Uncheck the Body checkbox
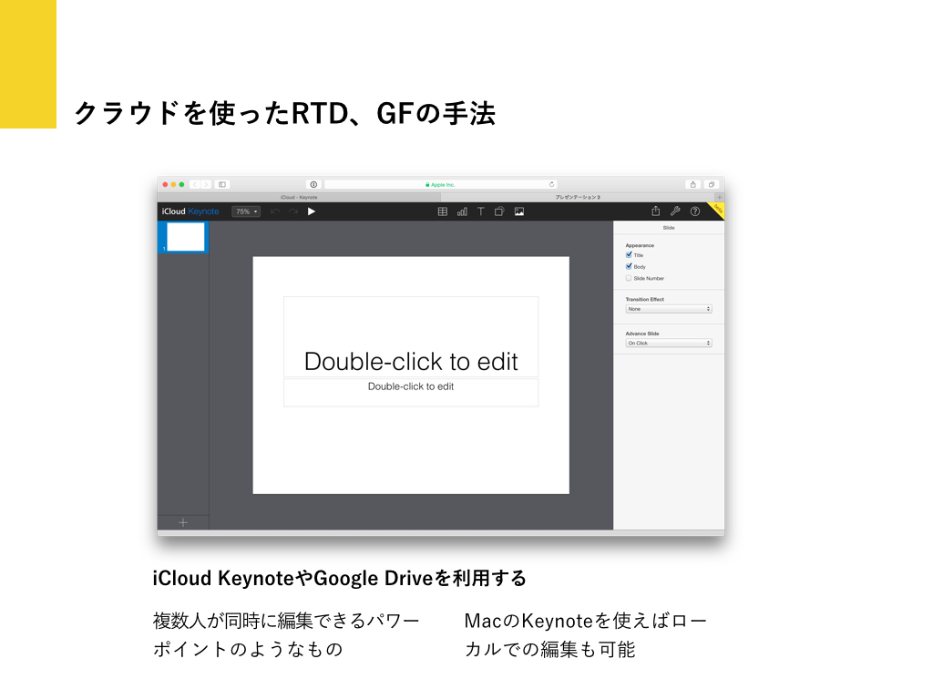The height and width of the screenshot is (700, 933). pos(629,266)
